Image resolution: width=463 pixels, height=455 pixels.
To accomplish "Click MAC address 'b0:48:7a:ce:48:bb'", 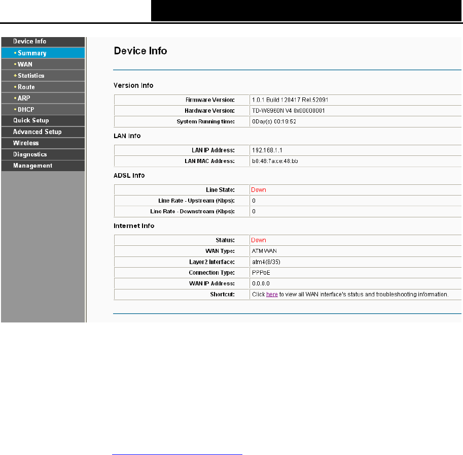I will click(275, 161).
